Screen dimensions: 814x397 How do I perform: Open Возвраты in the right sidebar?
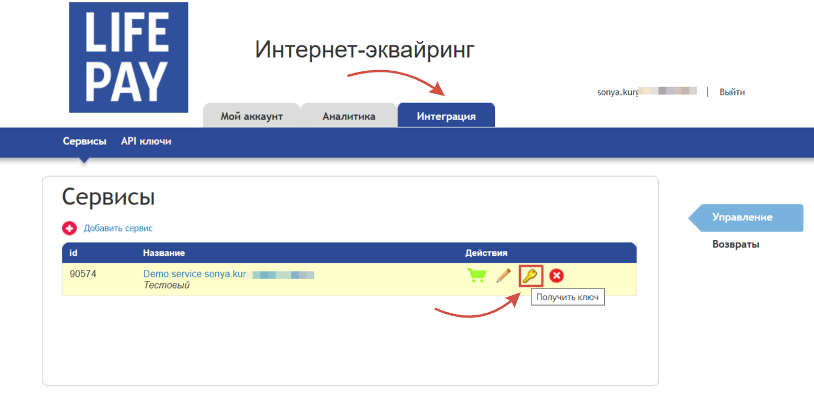tap(736, 244)
